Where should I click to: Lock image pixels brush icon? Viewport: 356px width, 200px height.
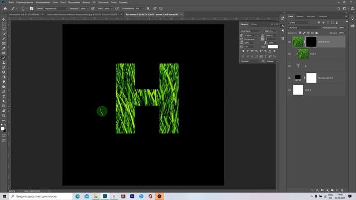304,33
